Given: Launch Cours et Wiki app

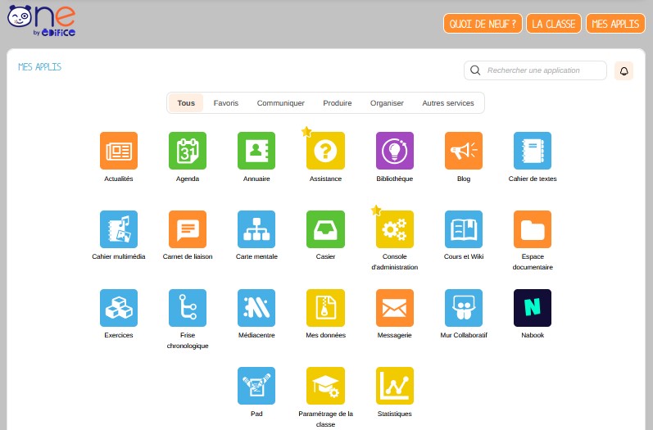Looking at the screenshot, I should [x=464, y=229].
